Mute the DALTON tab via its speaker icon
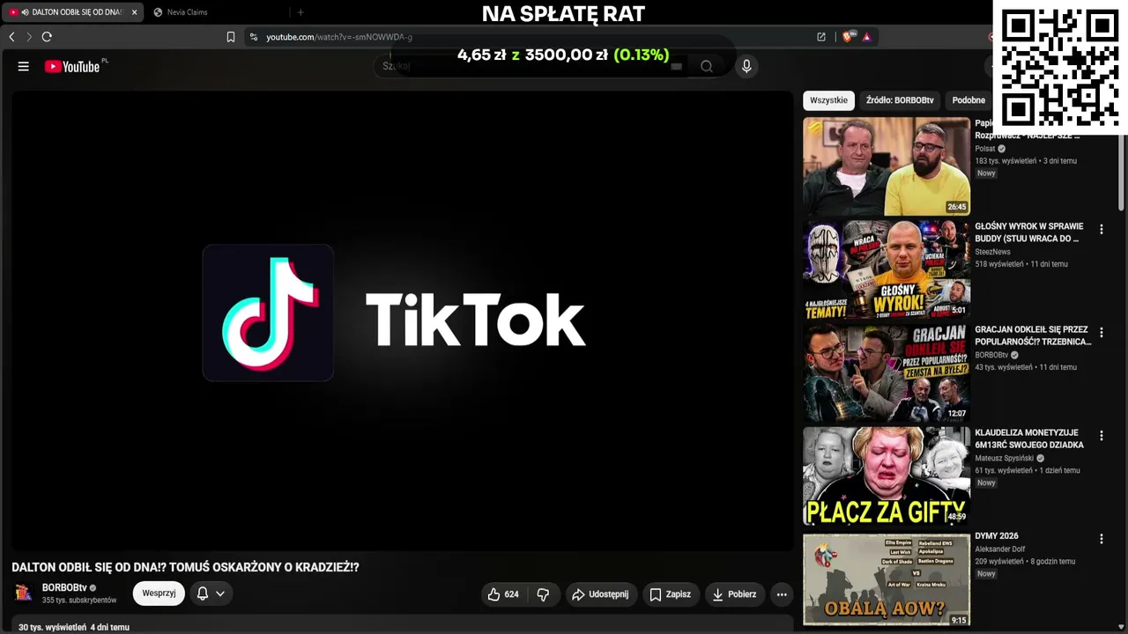 [x=25, y=12]
